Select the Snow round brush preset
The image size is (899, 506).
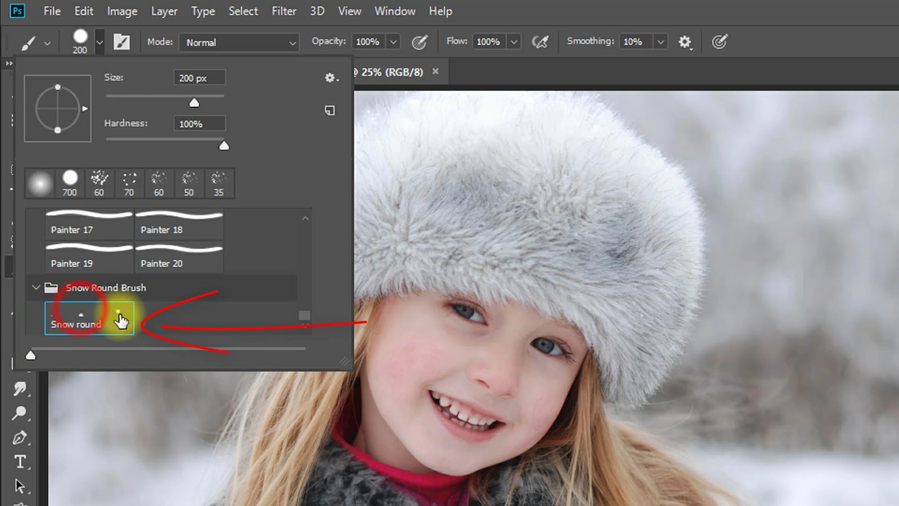(x=89, y=318)
